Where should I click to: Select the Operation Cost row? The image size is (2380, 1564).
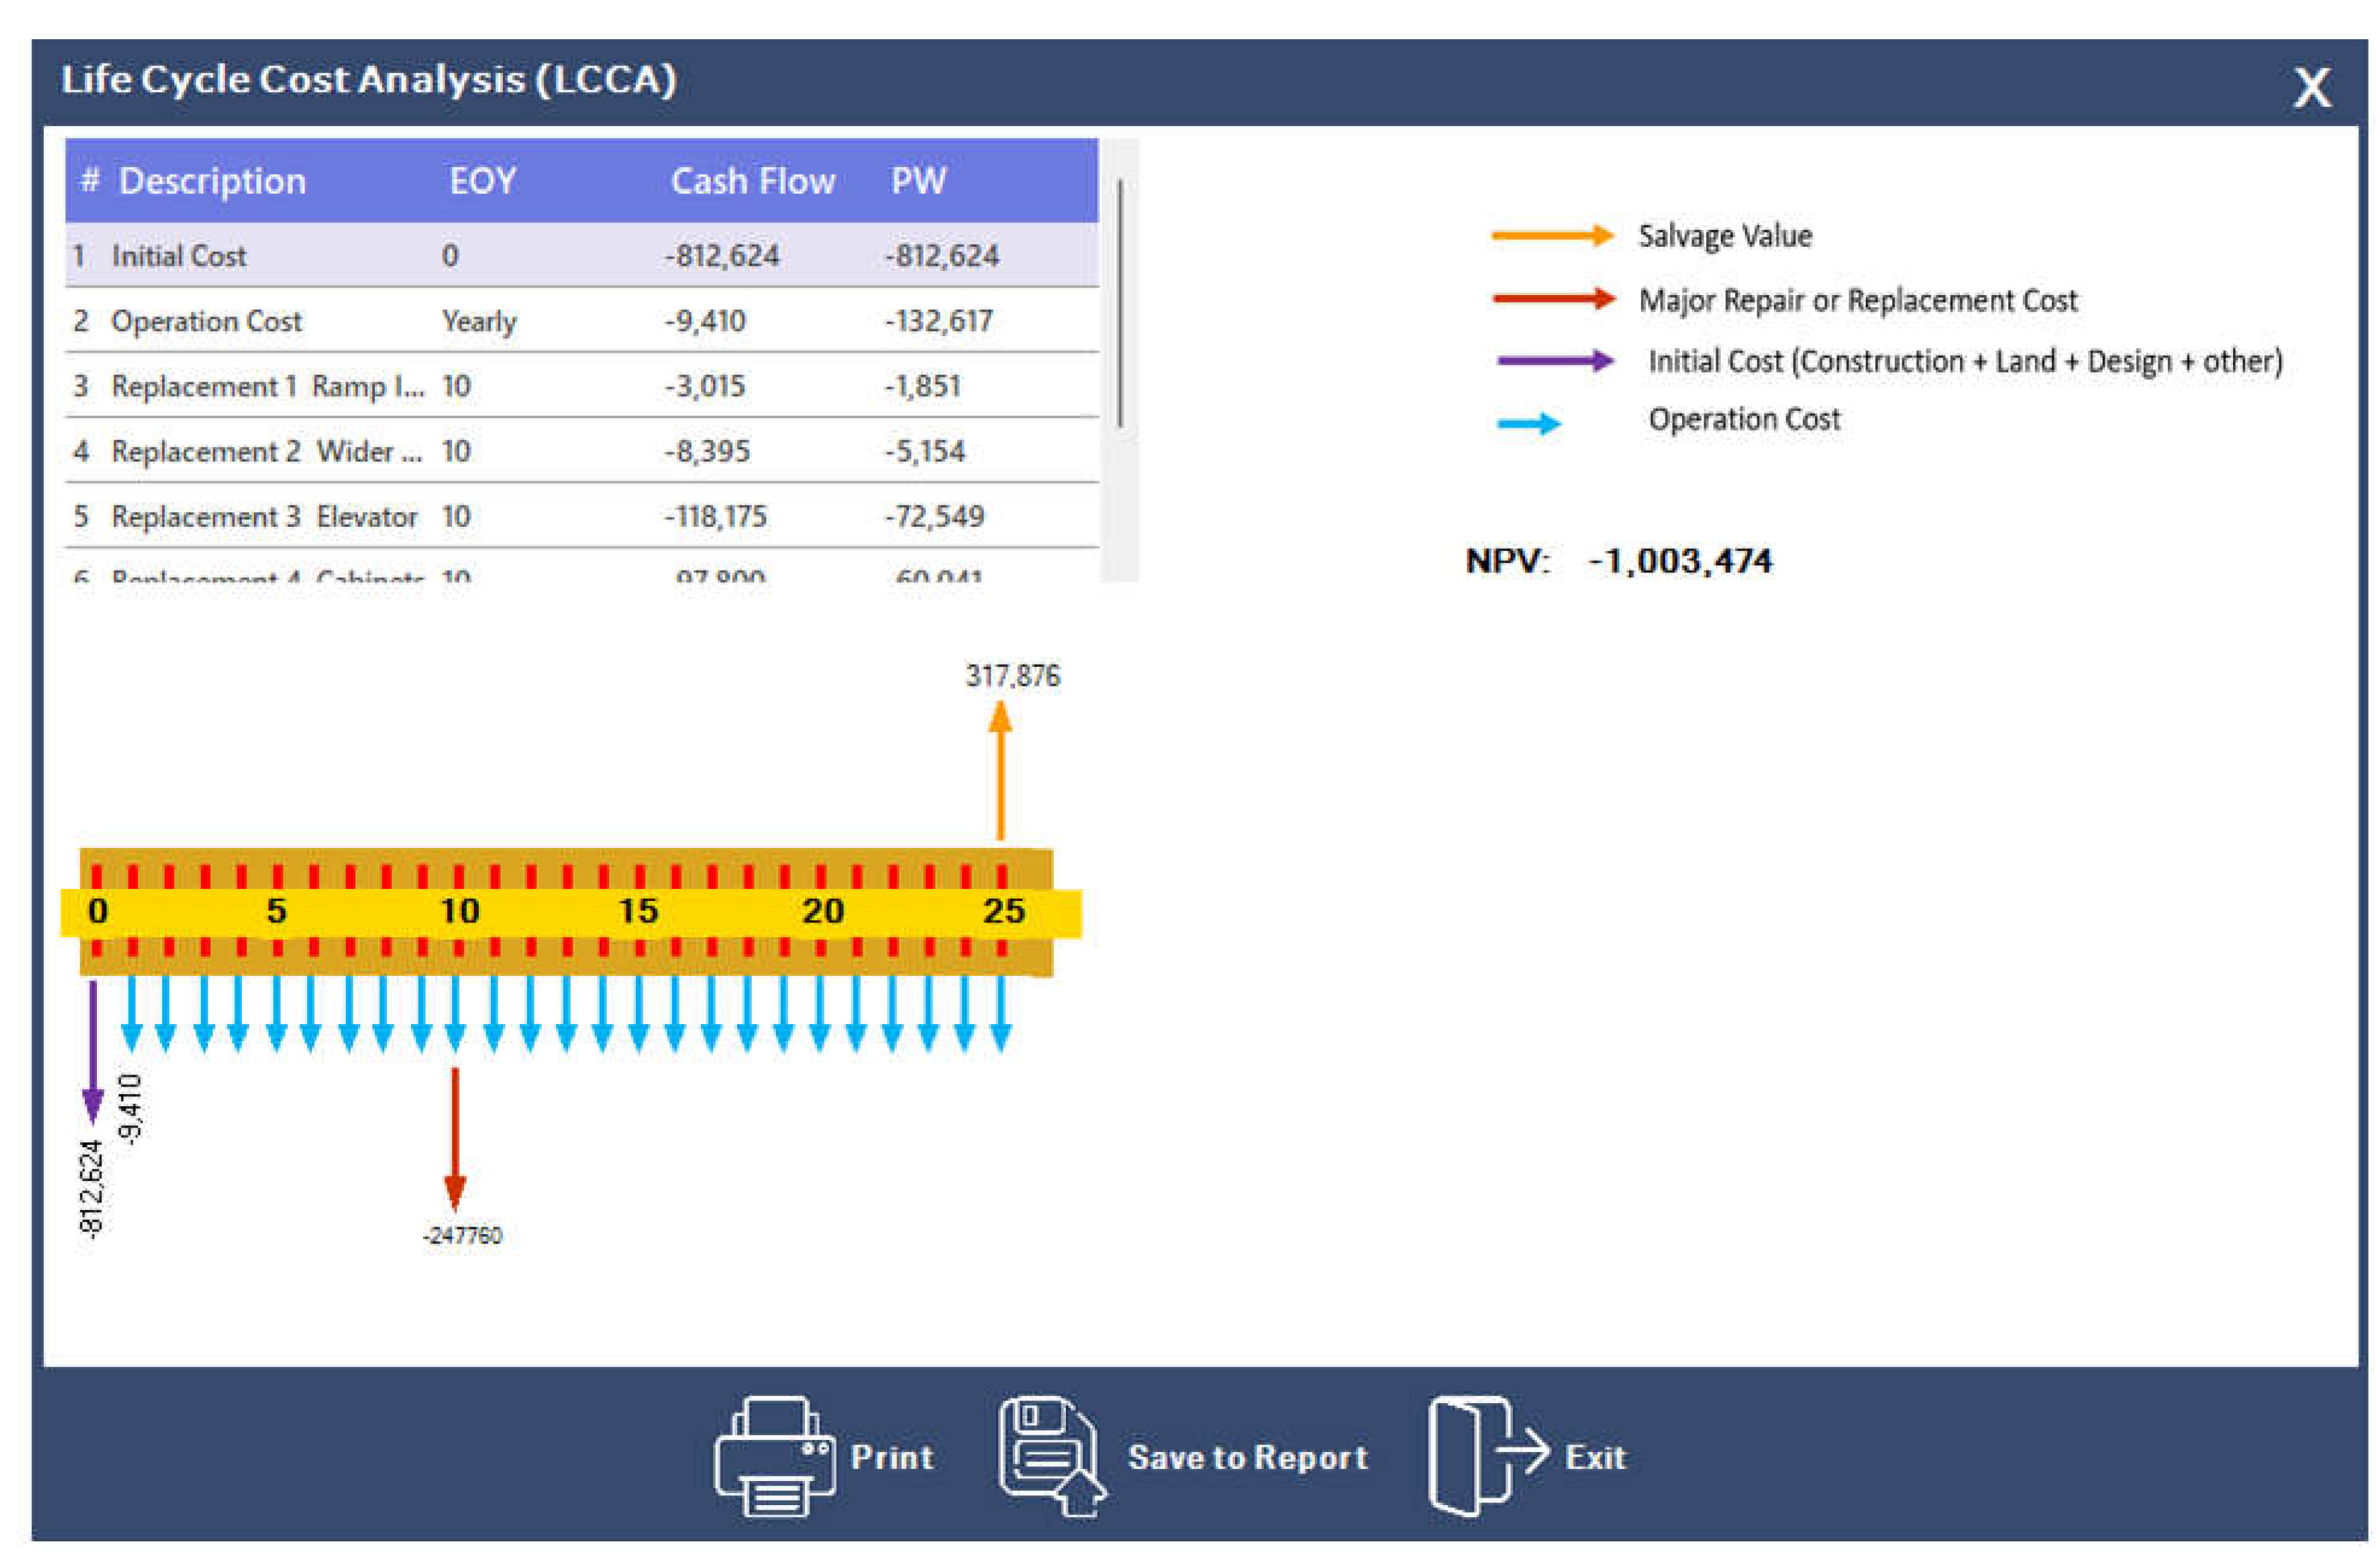(x=400, y=321)
